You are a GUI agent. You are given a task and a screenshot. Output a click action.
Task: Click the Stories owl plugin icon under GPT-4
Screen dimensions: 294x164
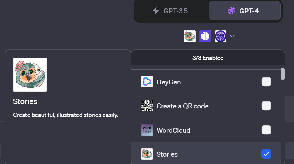189,36
